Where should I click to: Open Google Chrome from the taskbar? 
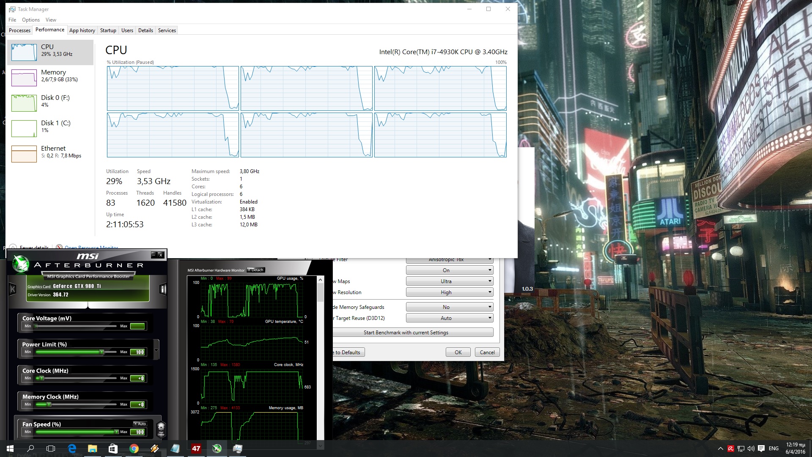click(134, 449)
